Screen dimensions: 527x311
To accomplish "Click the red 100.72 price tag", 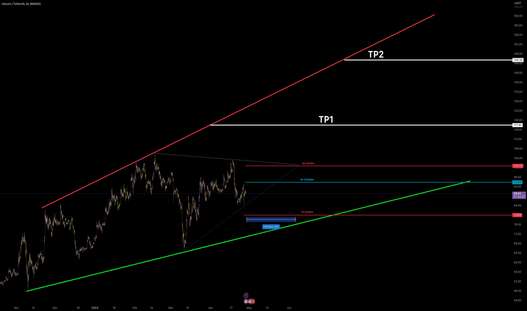I will tap(517, 166).
